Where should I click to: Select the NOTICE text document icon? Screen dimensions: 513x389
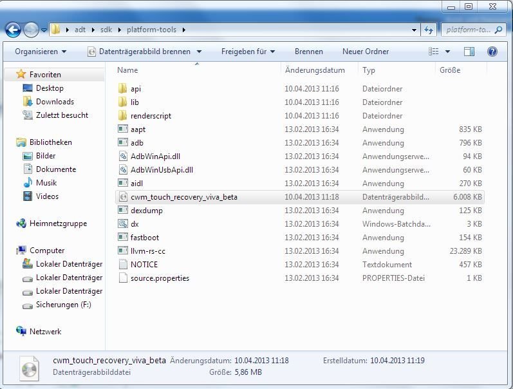(x=123, y=264)
